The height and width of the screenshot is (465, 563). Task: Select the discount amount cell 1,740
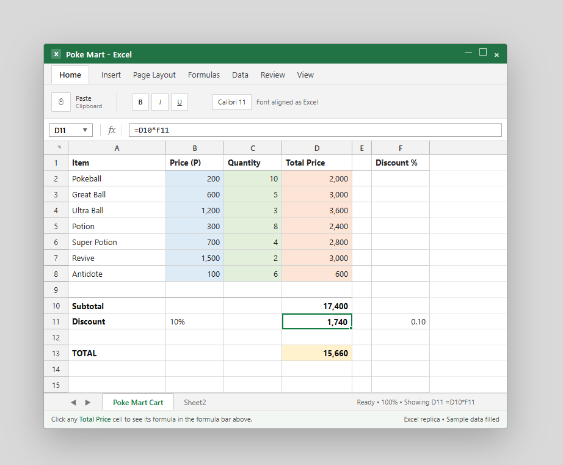point(317,321)
